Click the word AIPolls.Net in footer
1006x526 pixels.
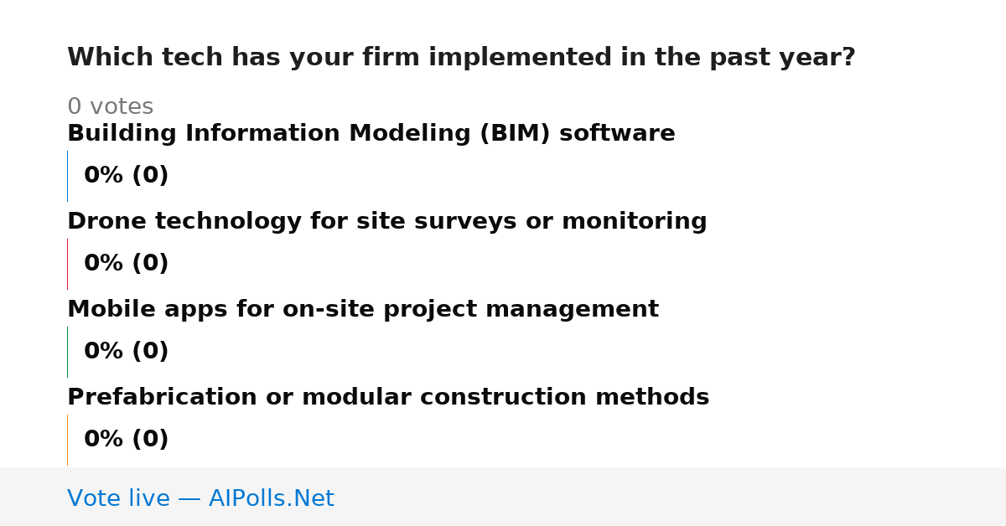[x=272, y=498]
